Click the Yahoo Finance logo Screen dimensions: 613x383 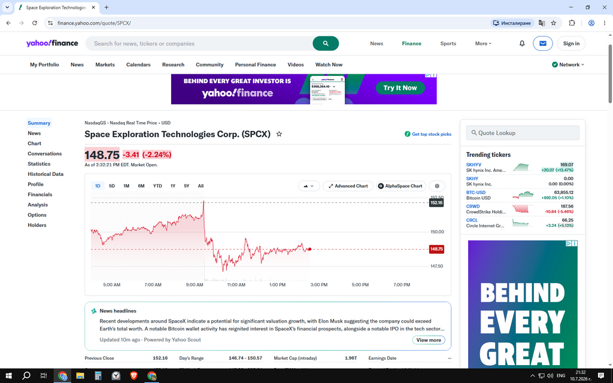pyautogui.click(x=52, y=43)
